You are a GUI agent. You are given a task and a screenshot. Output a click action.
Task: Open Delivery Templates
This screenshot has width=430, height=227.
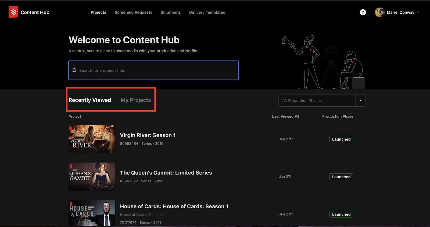(207, 12)
